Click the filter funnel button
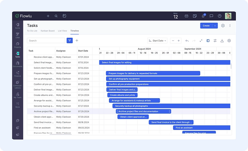 (x=70, y=41)
